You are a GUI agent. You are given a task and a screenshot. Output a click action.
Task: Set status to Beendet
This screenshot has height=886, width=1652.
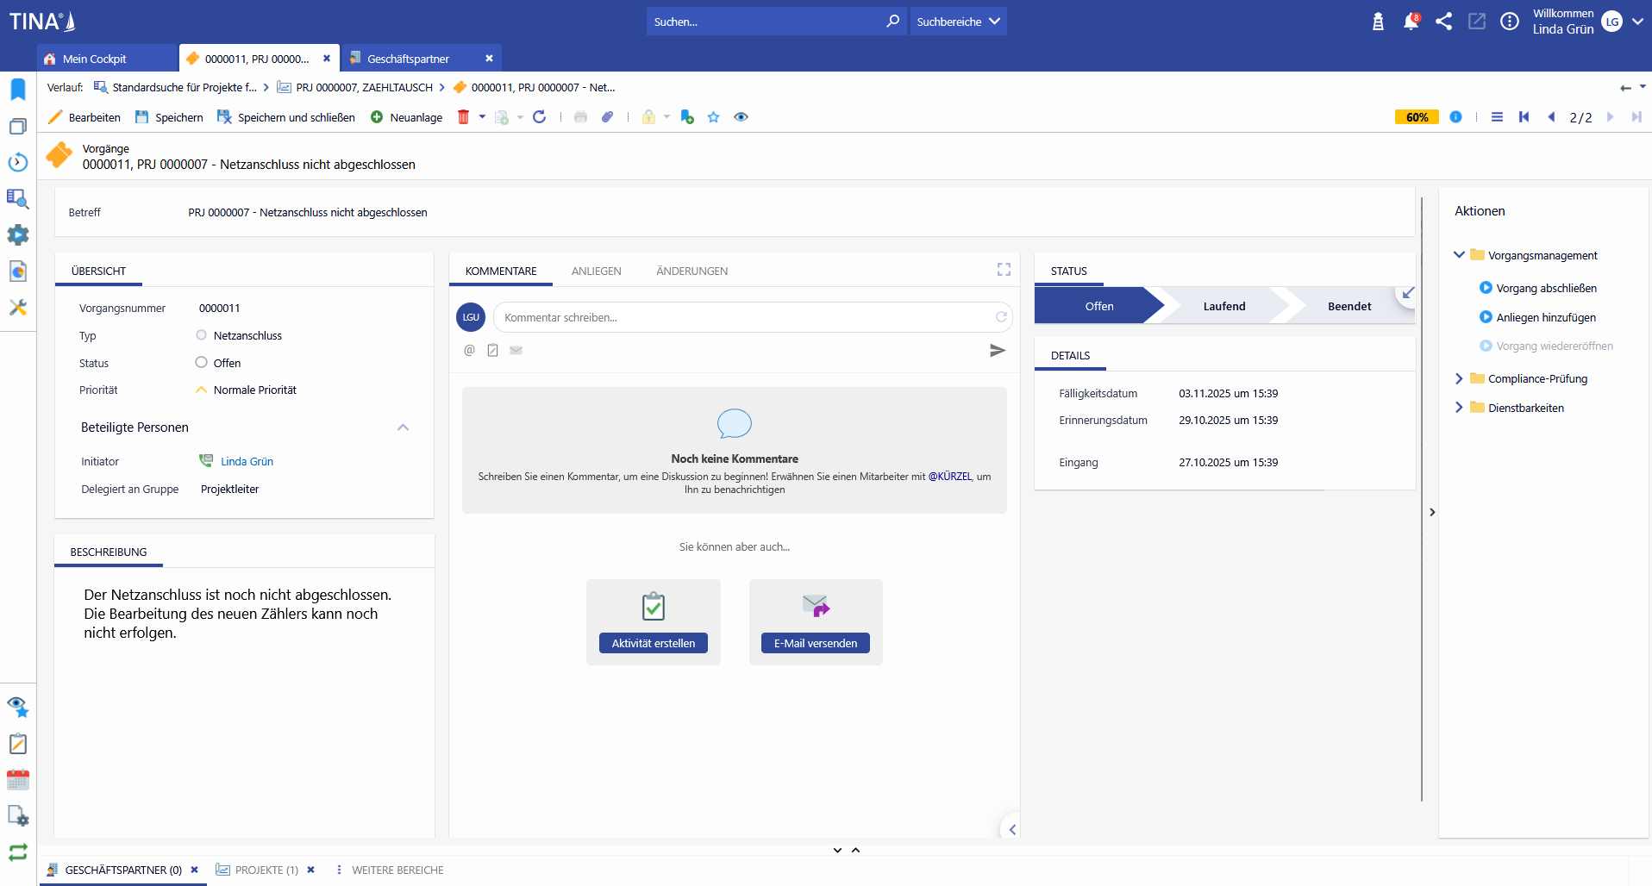1349,307
